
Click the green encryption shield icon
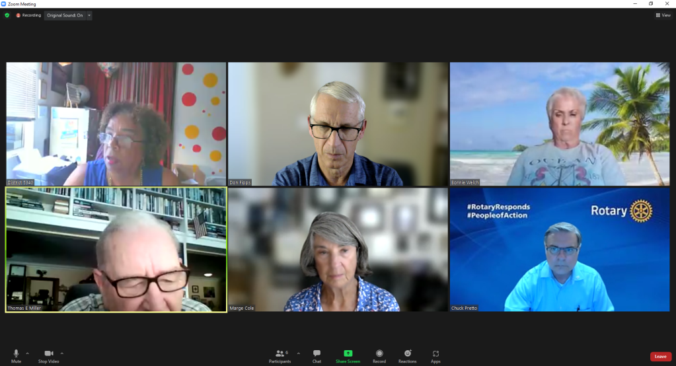(x=7, y=15)
